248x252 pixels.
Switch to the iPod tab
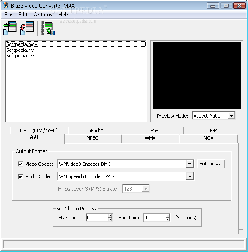(x=96, y=130)
